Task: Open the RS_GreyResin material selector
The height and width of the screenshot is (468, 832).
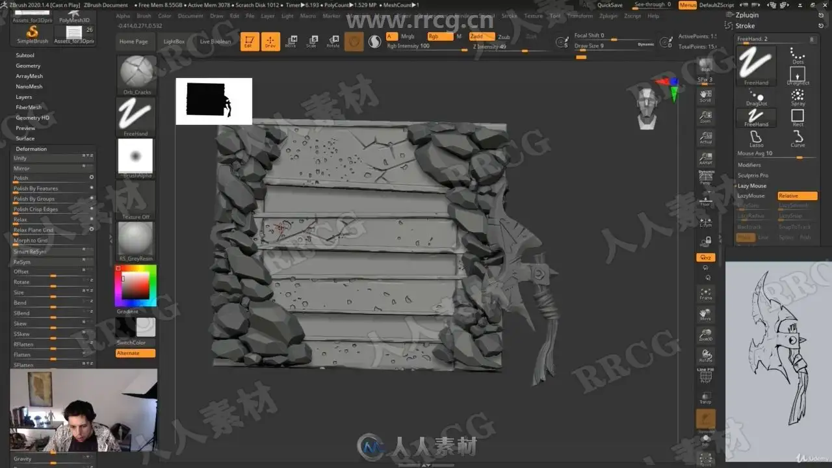Action: point(136,242)
